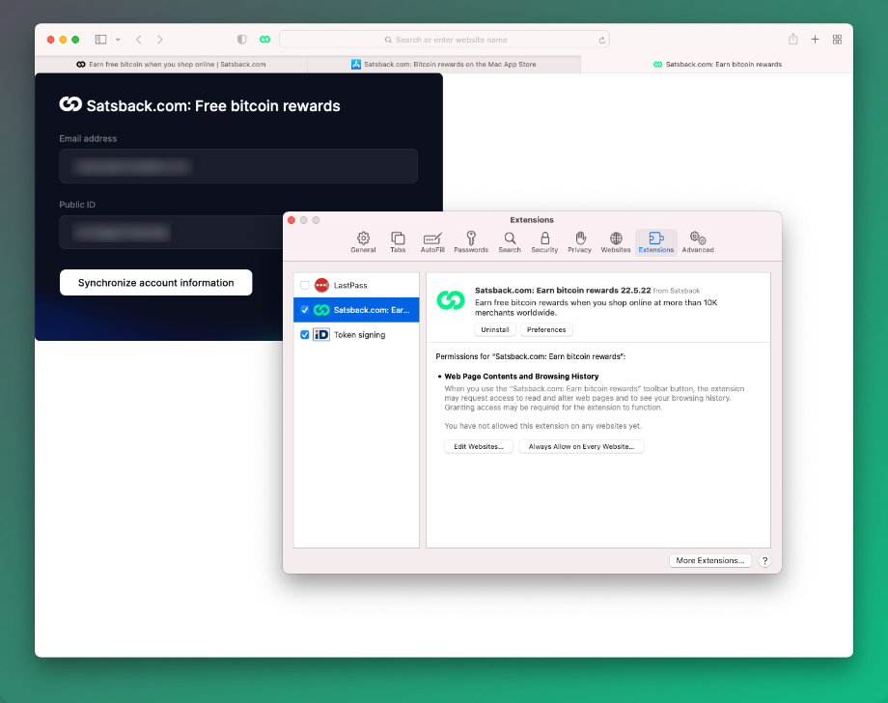The width and height of the screenshot is (888, 703).
Task: Open the Tabs preferences pane
Action: 398,242
